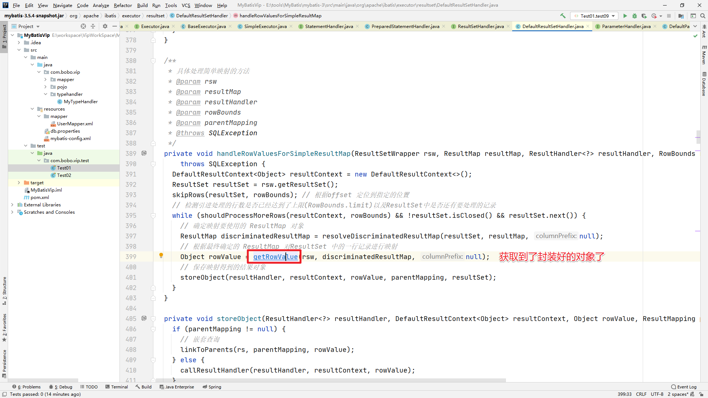
Task: Open the Test01.test09 run configuration dropdown
Action: 594,16
